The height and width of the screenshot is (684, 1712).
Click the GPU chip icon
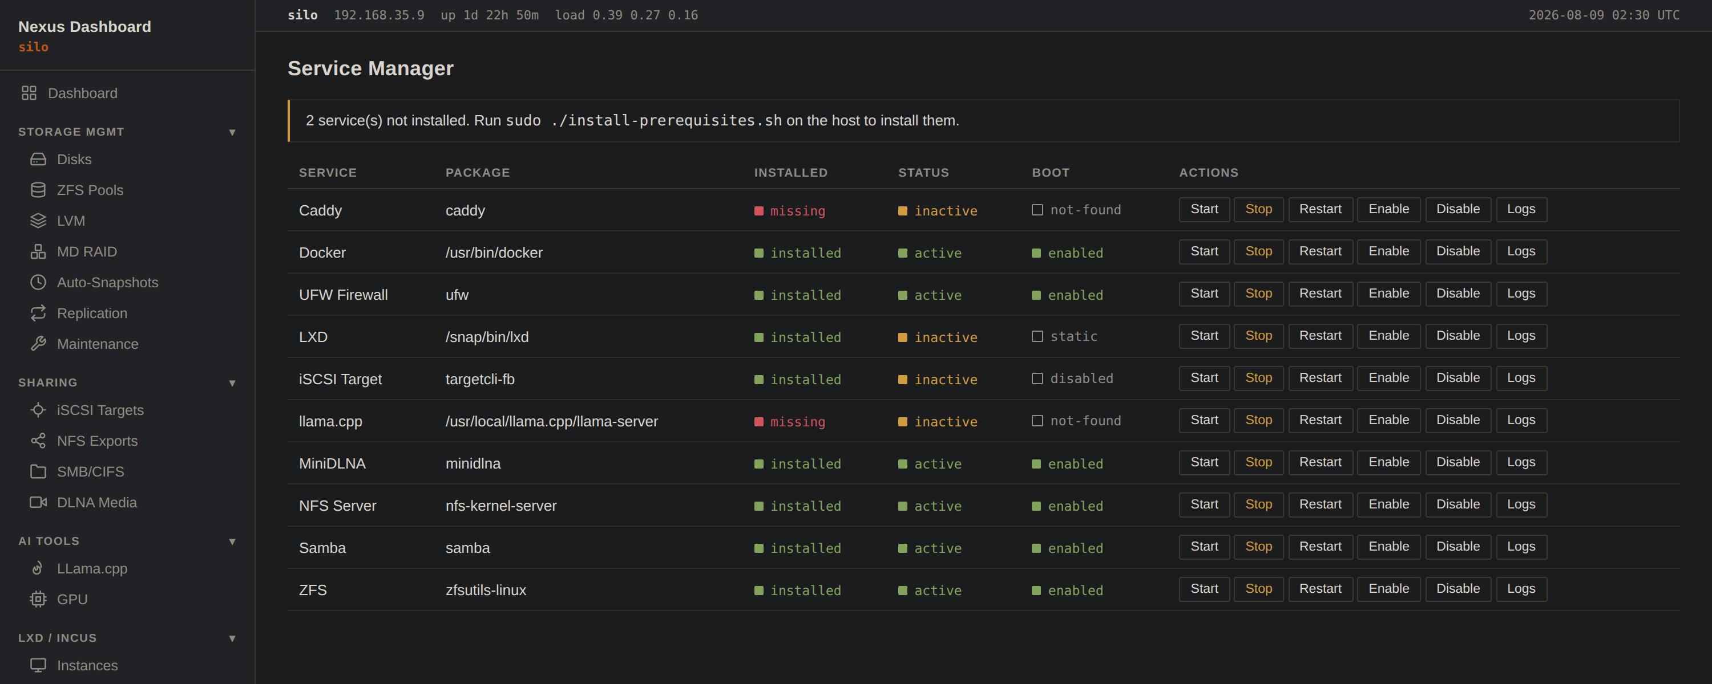(x=38, y=599)
